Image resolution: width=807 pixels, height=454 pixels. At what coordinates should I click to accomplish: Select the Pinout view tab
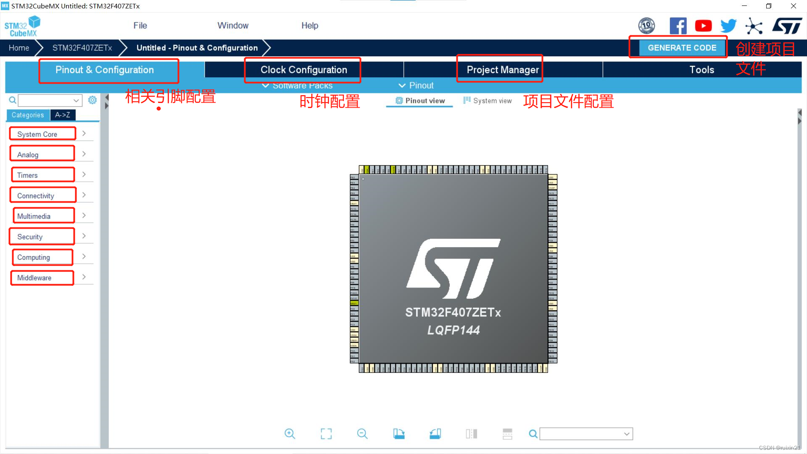pos(420,101)
